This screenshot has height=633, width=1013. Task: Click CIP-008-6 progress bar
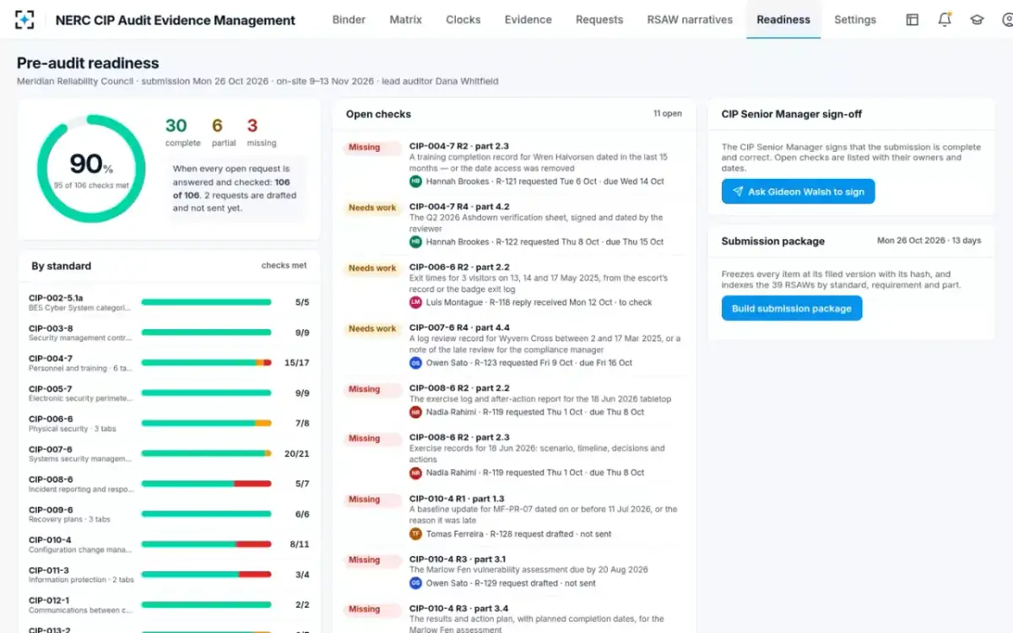pyautogui.click(x=206, y=484)
